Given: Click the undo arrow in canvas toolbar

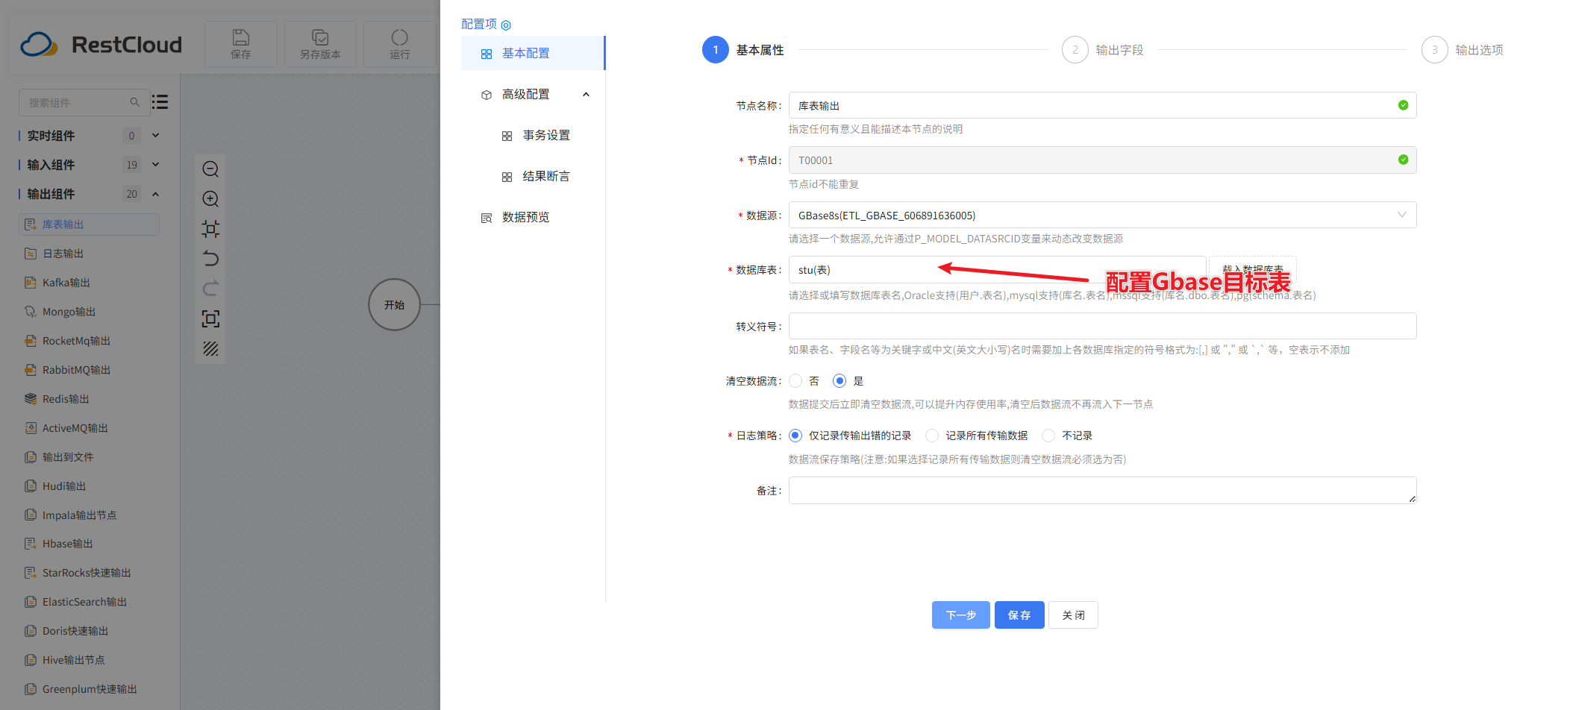Looking at the screenshot, I should (210, 259).
